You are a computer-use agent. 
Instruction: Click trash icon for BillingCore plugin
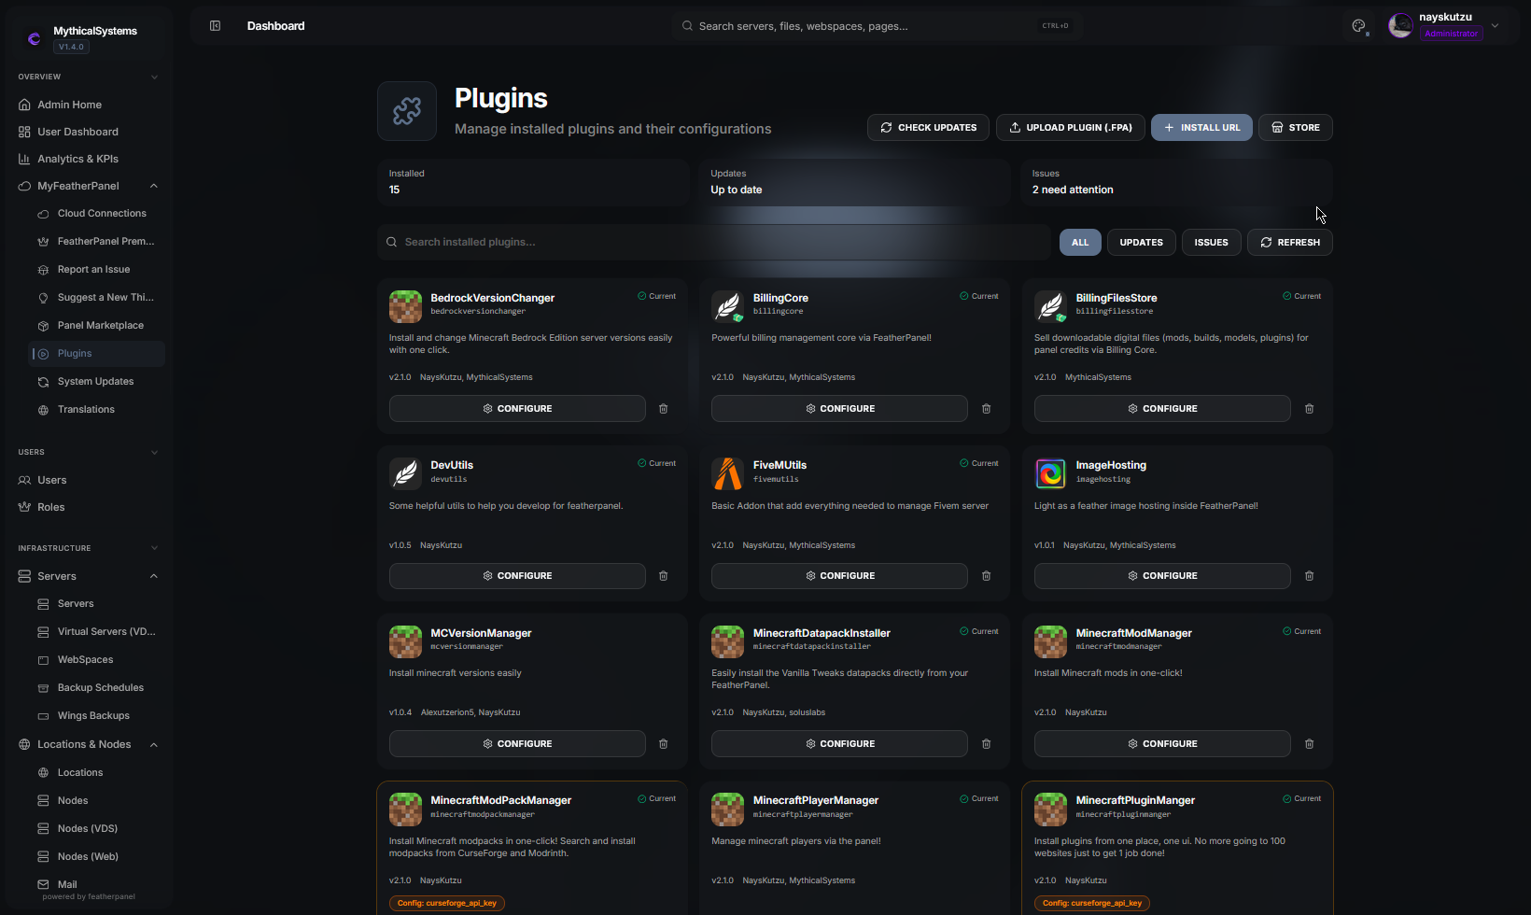(986, 409)
